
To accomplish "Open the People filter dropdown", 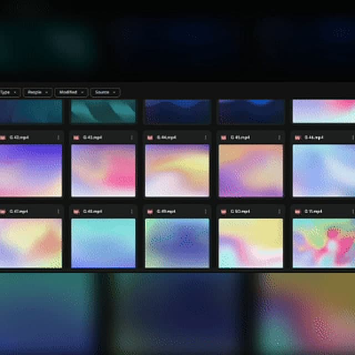I will [38, 93].
